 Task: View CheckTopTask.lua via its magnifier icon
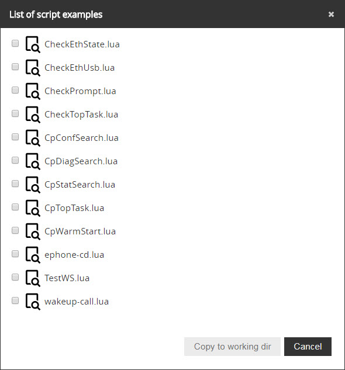33,115
